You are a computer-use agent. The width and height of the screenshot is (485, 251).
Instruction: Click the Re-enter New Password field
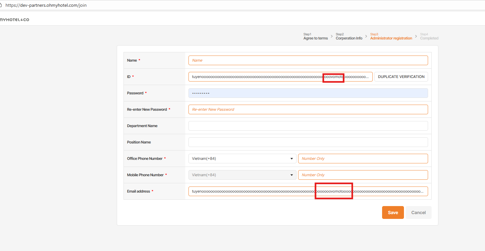[x=308, y=109]
